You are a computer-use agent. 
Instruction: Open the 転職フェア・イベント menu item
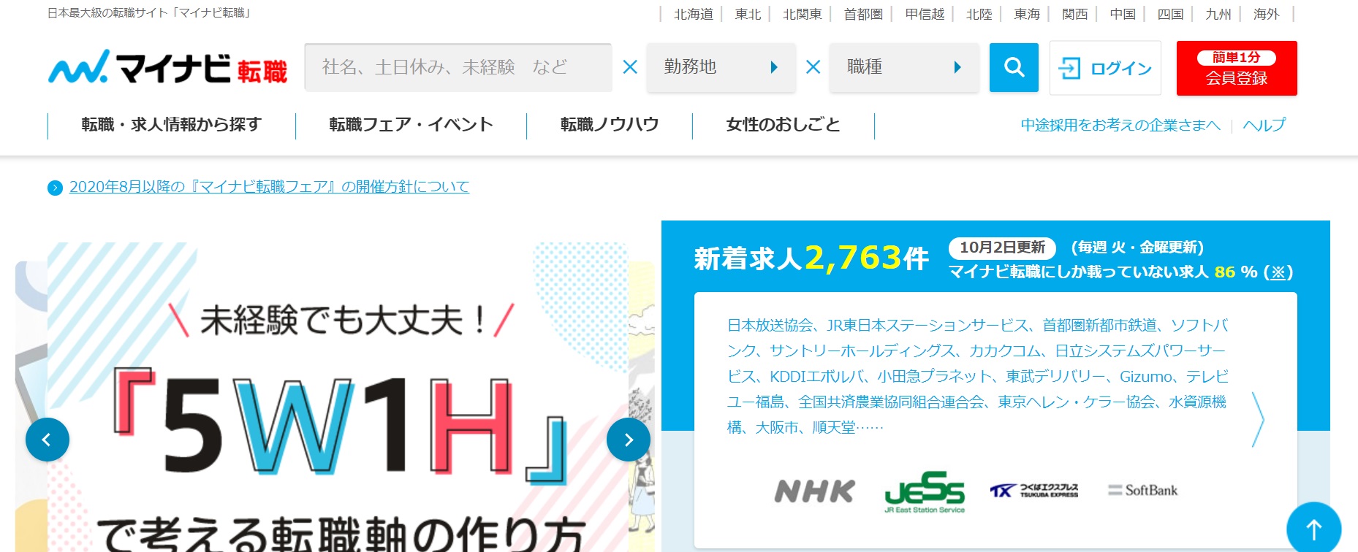411,125
